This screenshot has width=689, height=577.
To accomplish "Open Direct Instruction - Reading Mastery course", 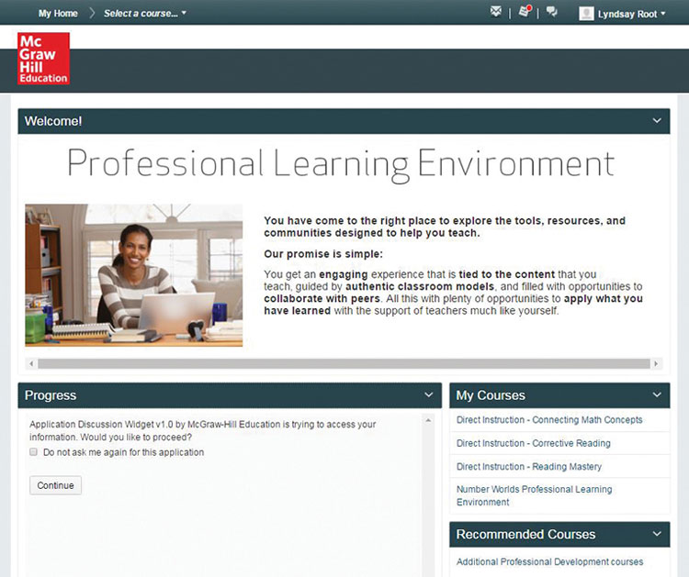I will (x=529, y=466).
